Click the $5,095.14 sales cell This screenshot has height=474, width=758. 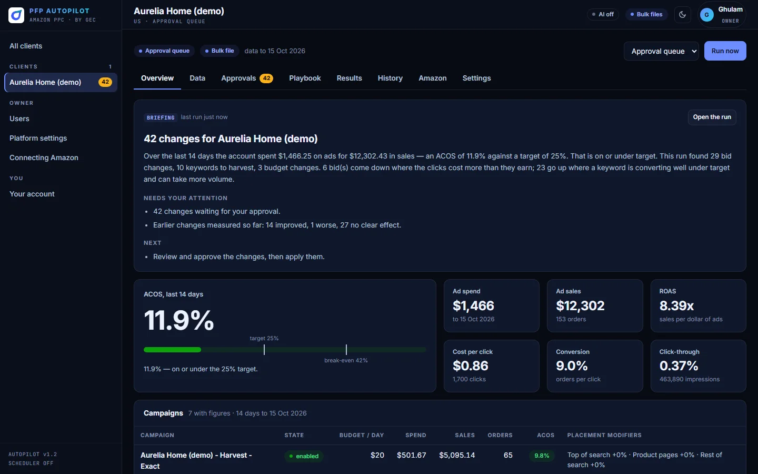coord(457,455)
